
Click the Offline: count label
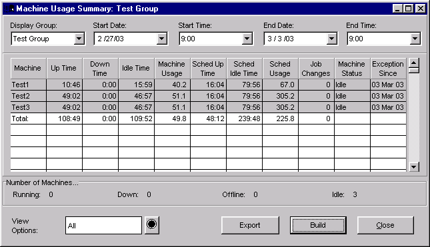point(233,194)
